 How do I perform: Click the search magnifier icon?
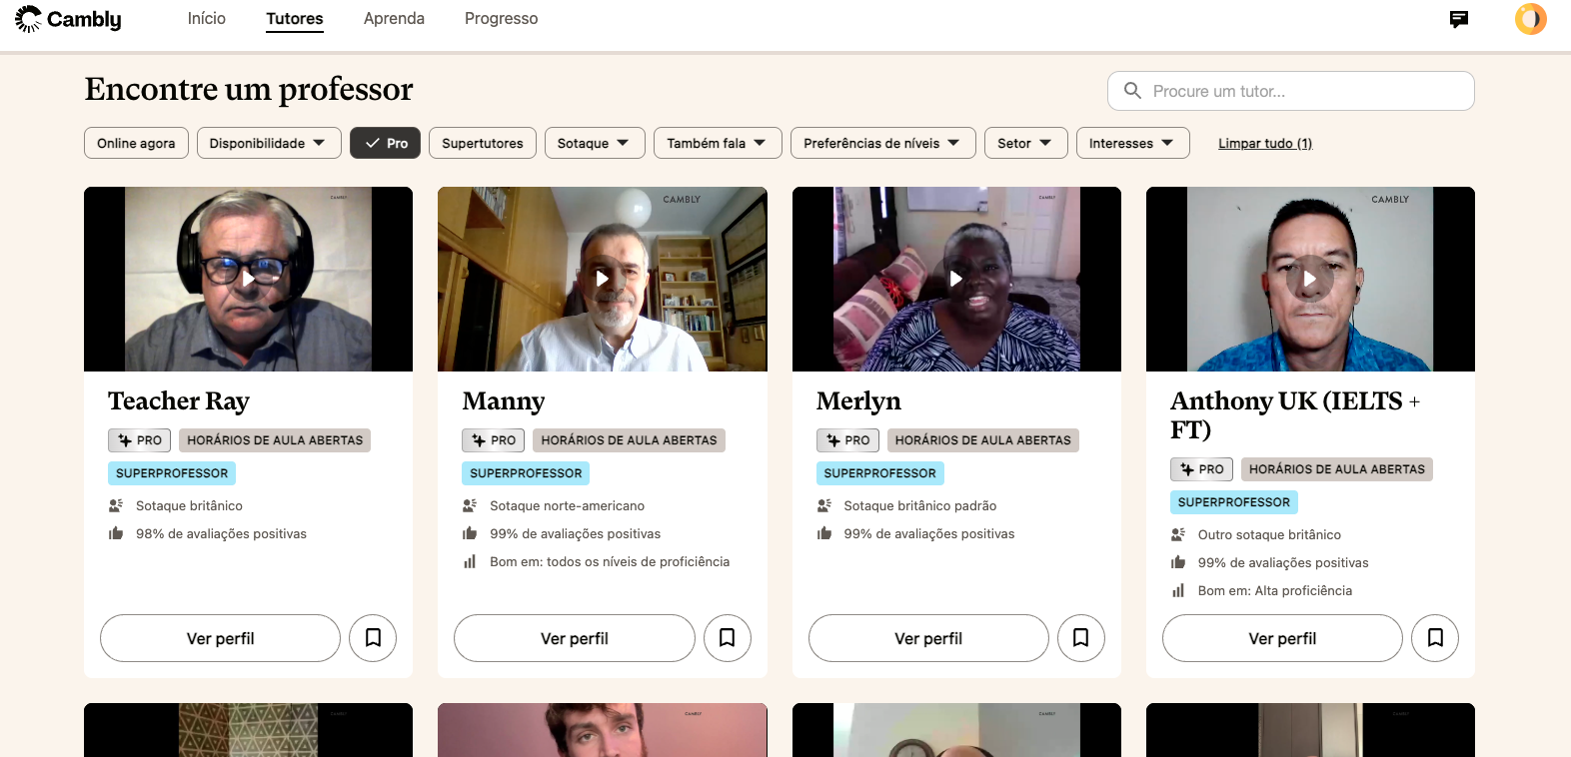[1132, 91]
